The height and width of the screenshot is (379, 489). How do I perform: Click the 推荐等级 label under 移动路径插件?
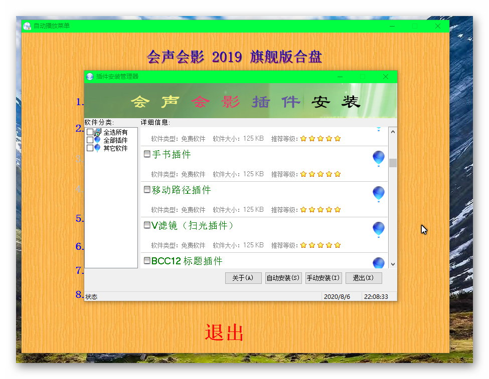coord(284,210)
